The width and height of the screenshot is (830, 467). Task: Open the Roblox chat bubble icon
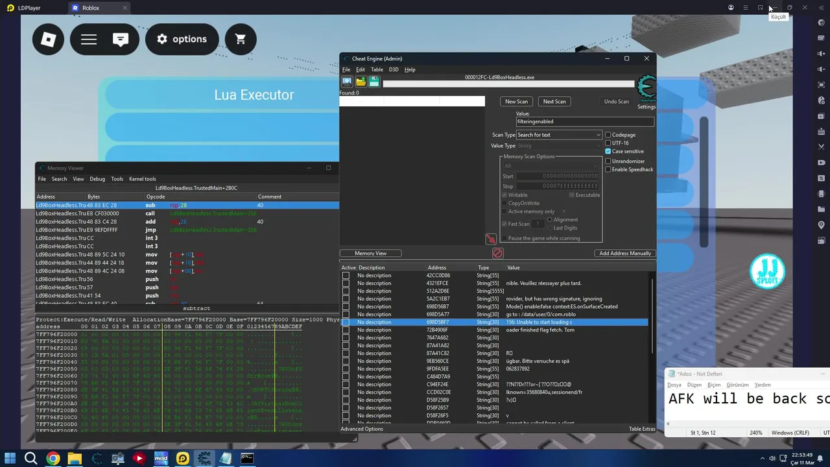pyautogui.click(x=121, y=40)
